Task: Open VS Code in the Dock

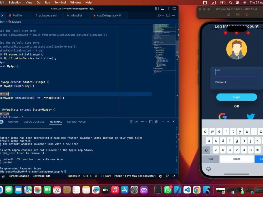Action: coord(187,190)
